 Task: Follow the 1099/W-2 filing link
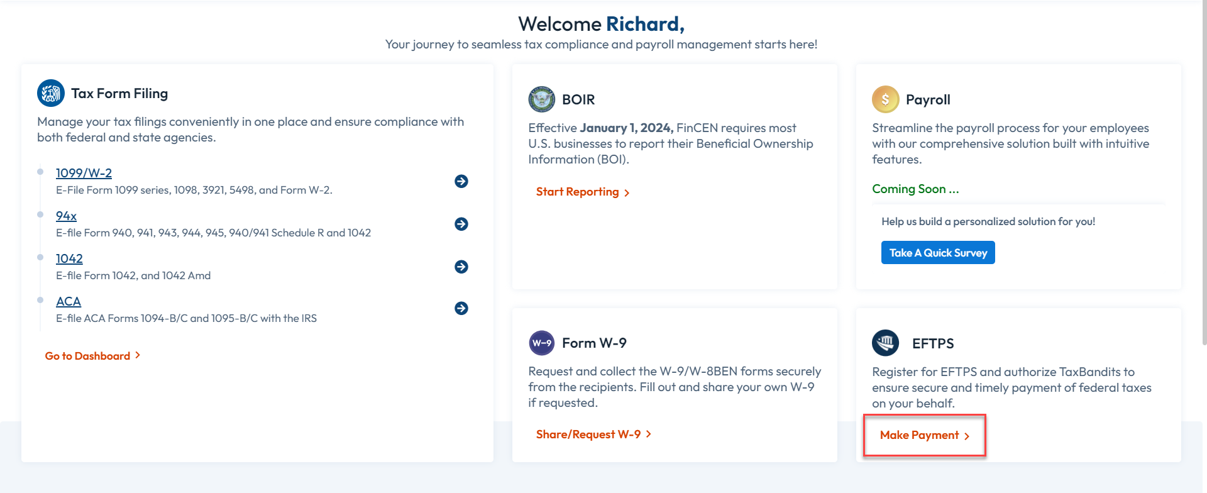(83, 172)
